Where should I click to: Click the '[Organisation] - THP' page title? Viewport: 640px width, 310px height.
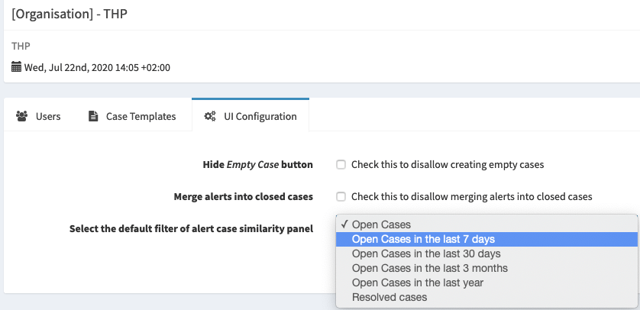(x=69, y=15)
